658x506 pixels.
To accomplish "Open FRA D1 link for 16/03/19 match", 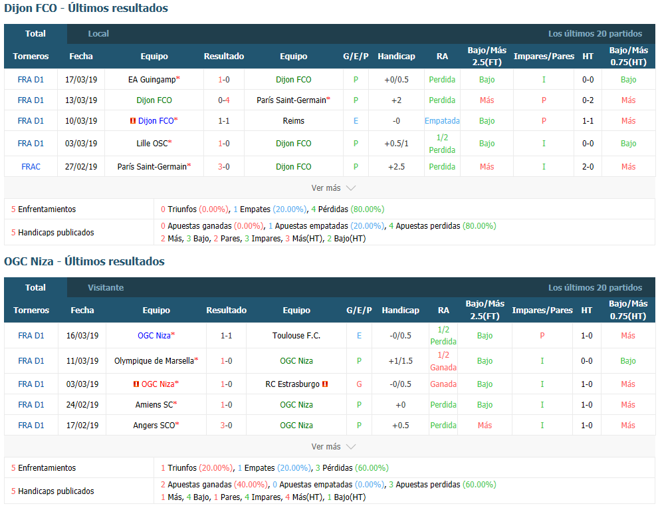I will (x=31, y=336).
